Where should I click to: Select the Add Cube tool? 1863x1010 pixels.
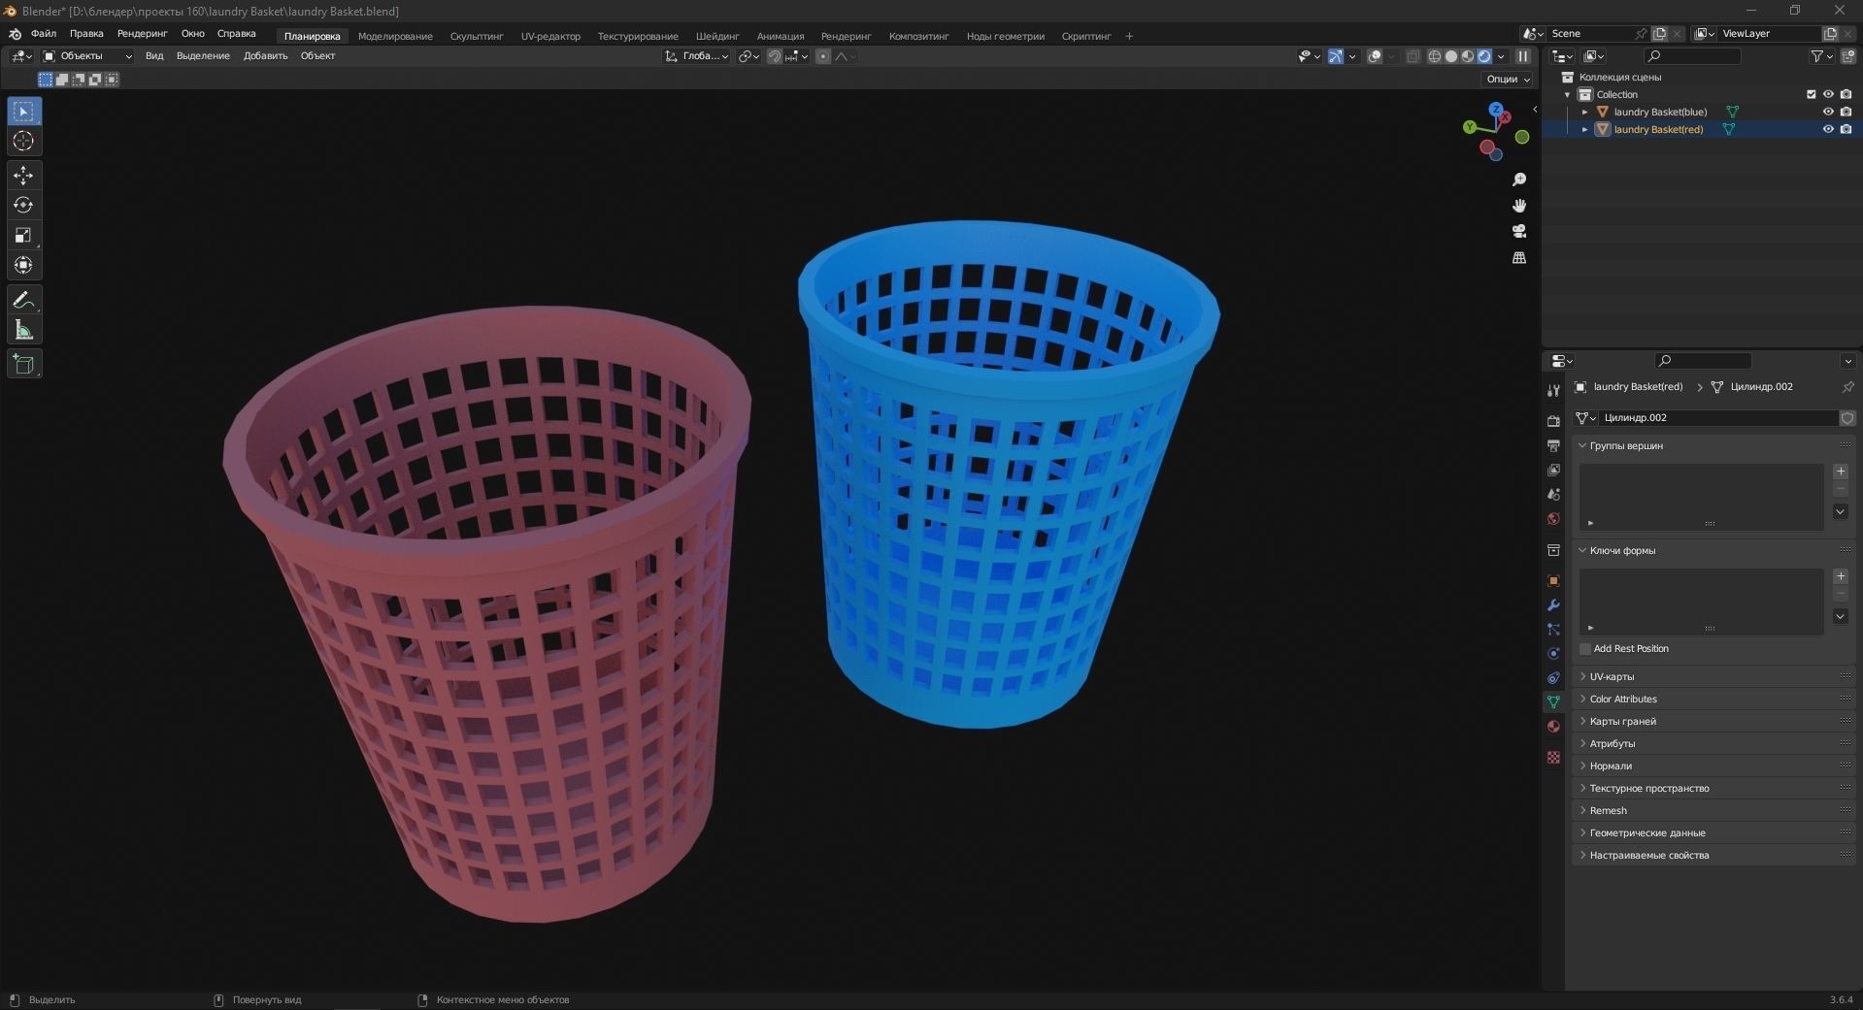point(23,365)
